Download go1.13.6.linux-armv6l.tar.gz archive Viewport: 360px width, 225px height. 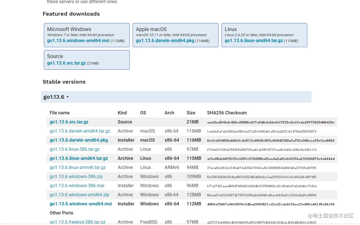coord(78,167)
